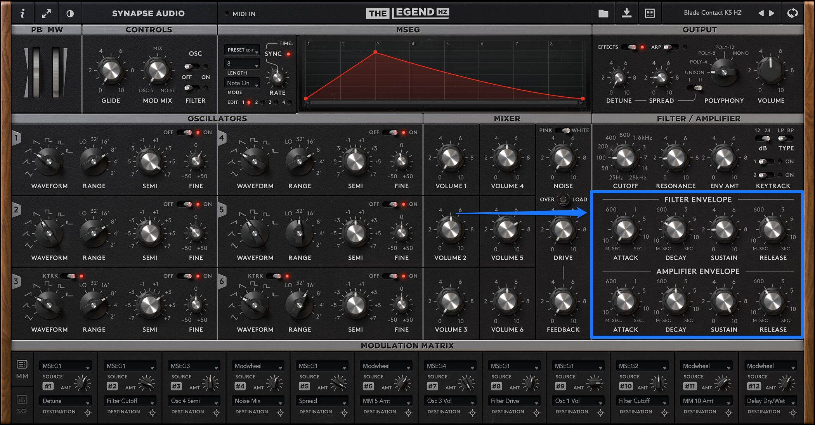Toggle oscillator 3 KTRK switch
The image size is (815, 425).
pyautogui.click(x=68, y=276)
